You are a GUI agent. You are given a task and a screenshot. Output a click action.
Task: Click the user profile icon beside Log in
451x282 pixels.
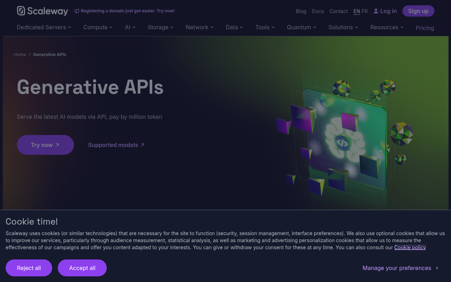pyautogui.click(x=376, y=11)
